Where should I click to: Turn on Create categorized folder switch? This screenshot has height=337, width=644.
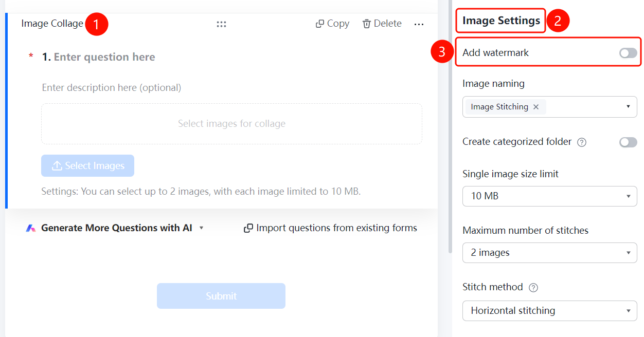[628, 142]
